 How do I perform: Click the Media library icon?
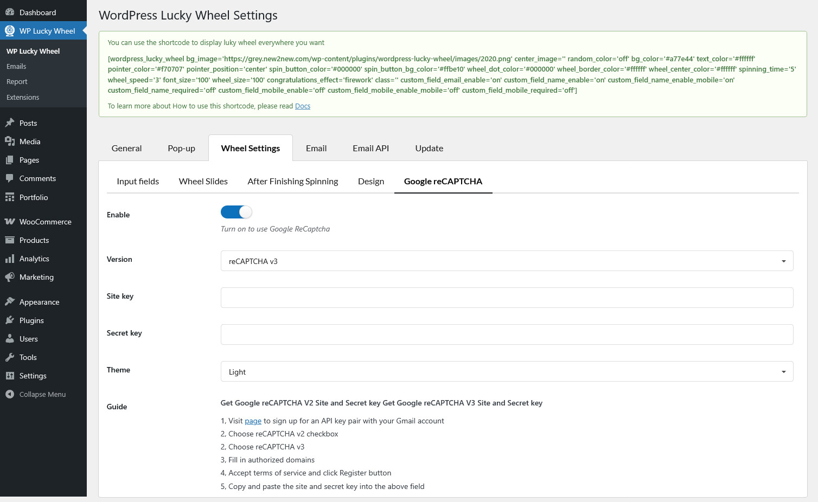coord(10,141)
